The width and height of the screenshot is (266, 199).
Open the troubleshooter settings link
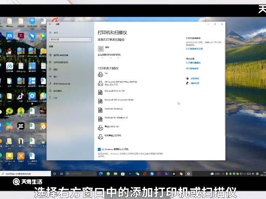click(x=194, y=49)
